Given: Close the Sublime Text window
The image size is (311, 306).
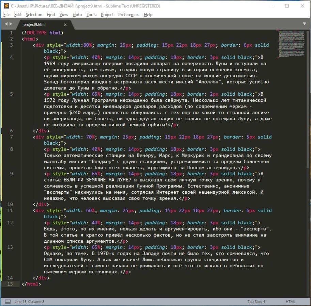Looking at the screenshot, I should pos(302,6).
